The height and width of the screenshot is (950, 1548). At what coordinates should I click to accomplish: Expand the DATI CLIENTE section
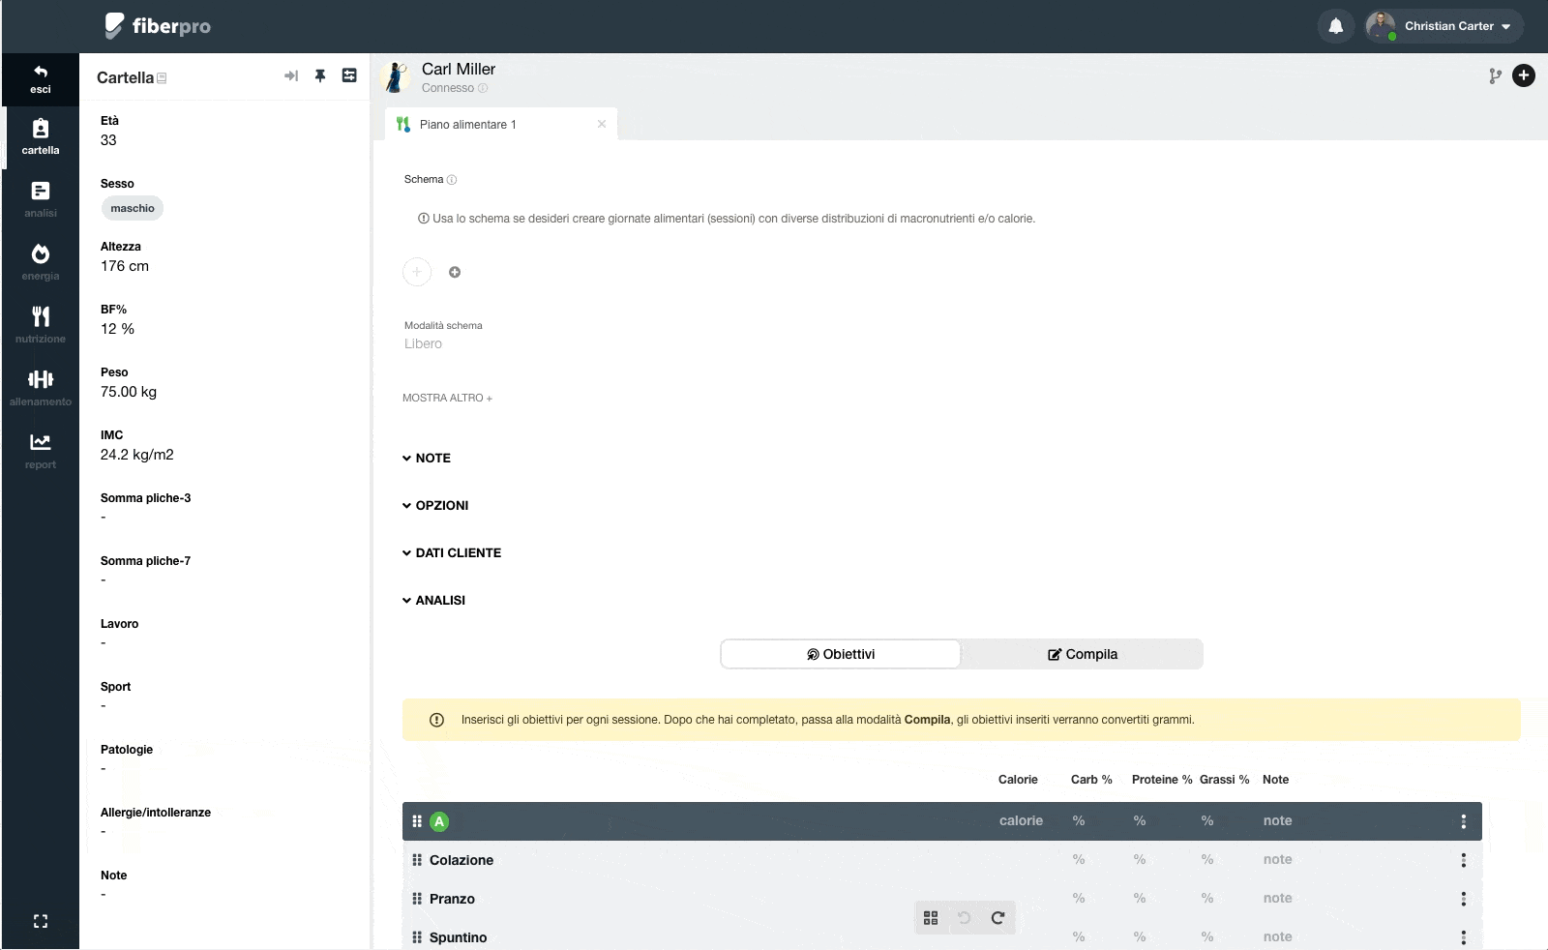click(452, 553)
